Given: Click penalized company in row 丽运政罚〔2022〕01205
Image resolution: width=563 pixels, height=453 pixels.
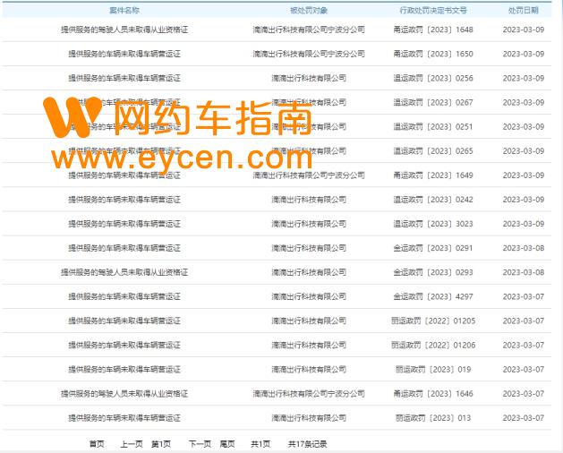Looking at the screenshot, I should [309, 321].
